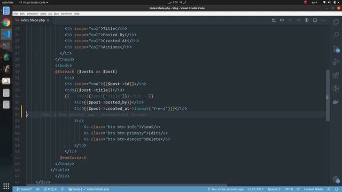Open changes compare icon in editor toolbar

coord(274,20)
